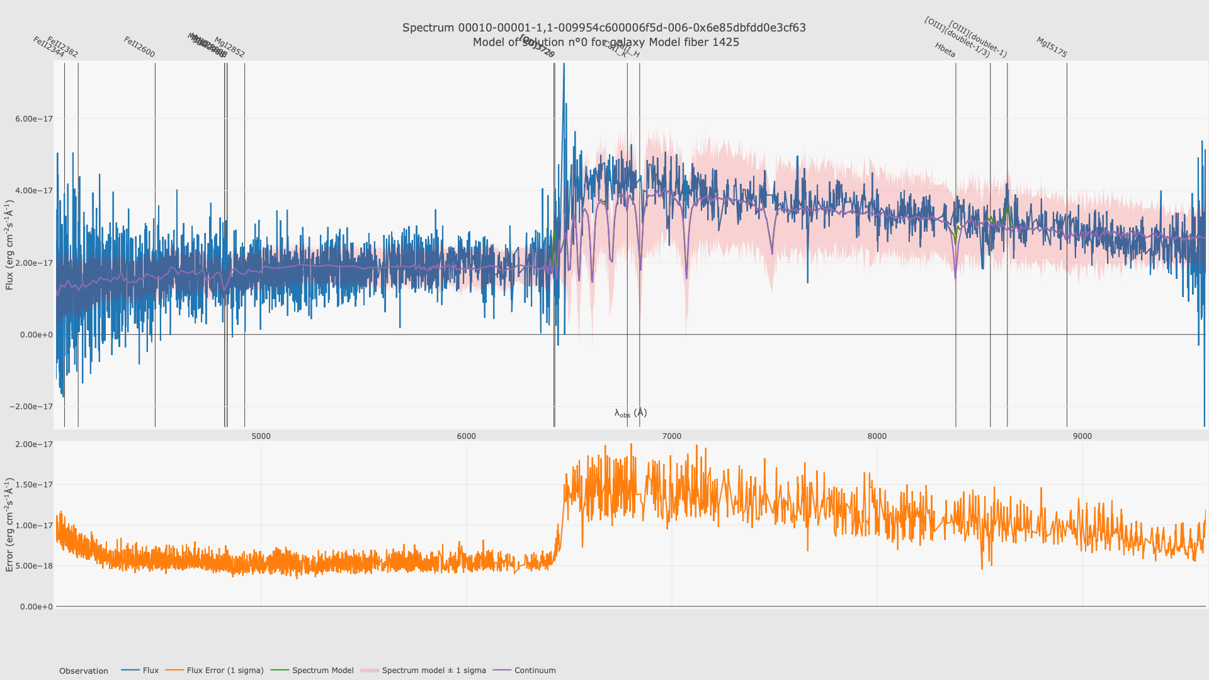Screen dimensions: 1209x680
Task: Hide the Spectrum Model trace
Action: tap(322, 671)
